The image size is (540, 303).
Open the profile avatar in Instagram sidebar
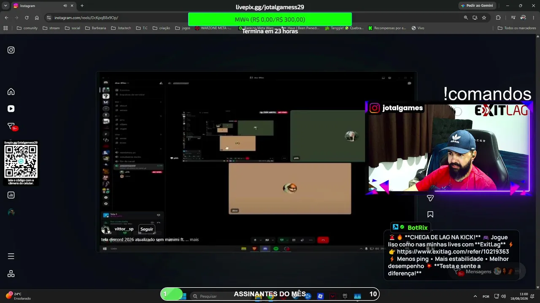11,212
